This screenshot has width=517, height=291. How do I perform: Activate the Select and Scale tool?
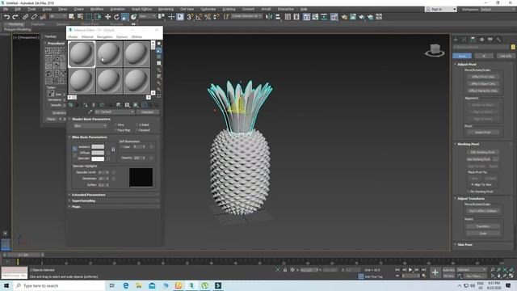[125, 16]
